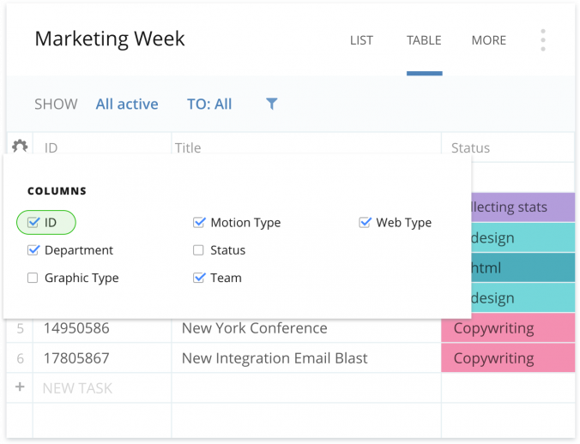Uncheck the ID column checkbox
Screen dimensions: 580x444
[33, 223]
